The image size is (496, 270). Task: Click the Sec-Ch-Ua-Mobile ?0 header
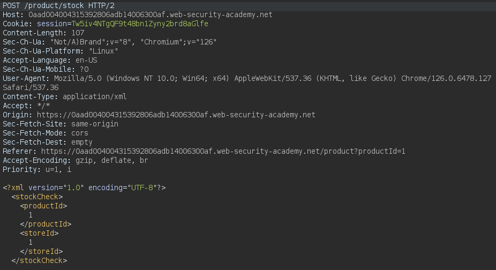coord(46,69)
